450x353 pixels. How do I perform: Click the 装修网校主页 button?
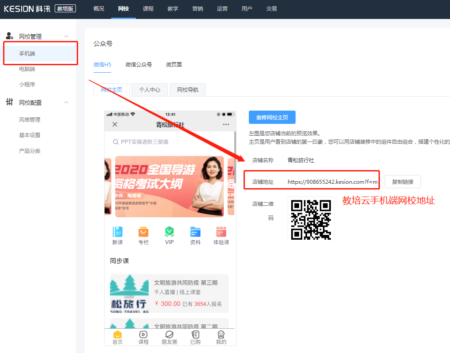point(272,117)
